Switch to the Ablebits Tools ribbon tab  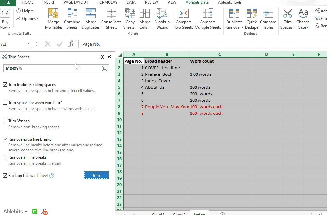(230, 3)
